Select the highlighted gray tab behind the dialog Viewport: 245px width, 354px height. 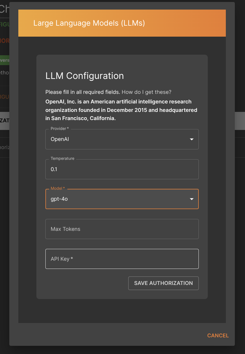coord(5,121)
